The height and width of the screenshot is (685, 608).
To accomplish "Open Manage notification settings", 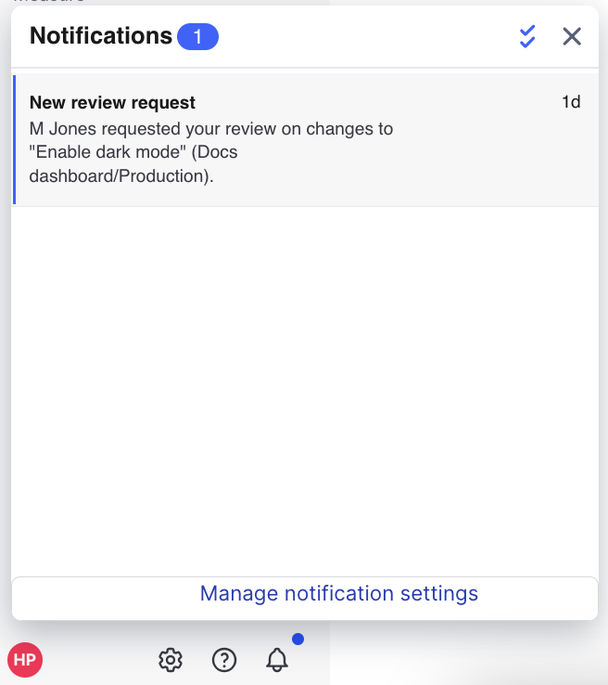I will [338, 593].
